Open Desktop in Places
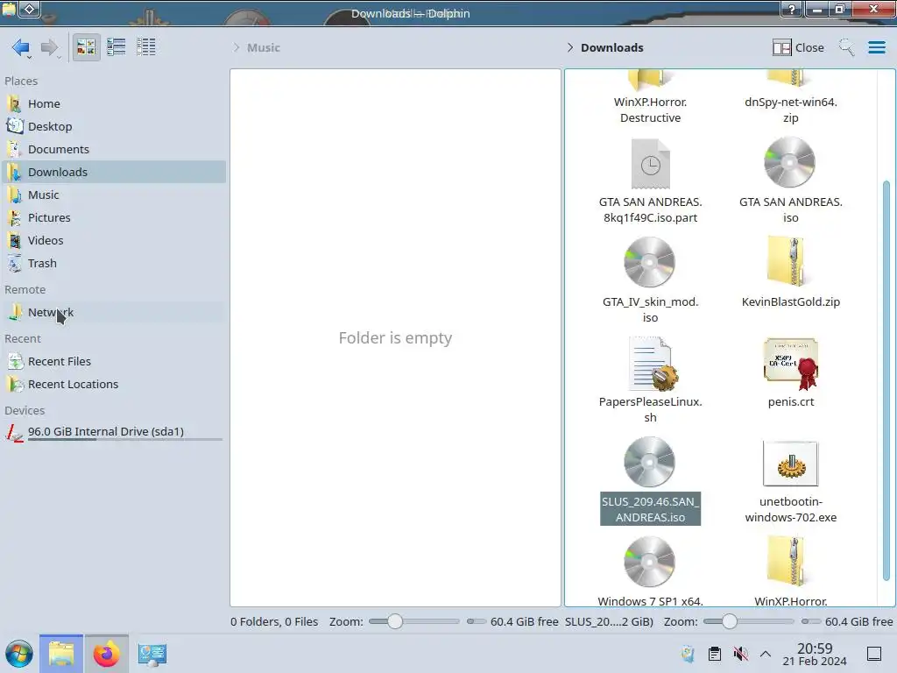Screen dimensions: 897x673 point(114,126)
